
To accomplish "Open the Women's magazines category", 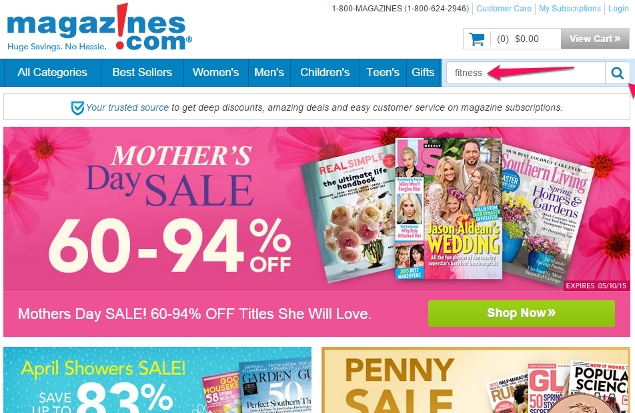I will pos(216,73).
